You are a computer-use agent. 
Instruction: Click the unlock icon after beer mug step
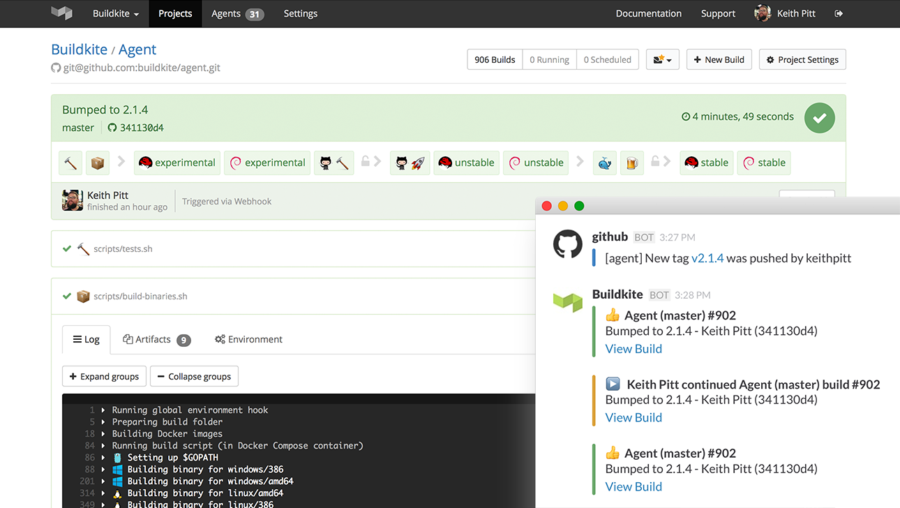pos(655,162)
